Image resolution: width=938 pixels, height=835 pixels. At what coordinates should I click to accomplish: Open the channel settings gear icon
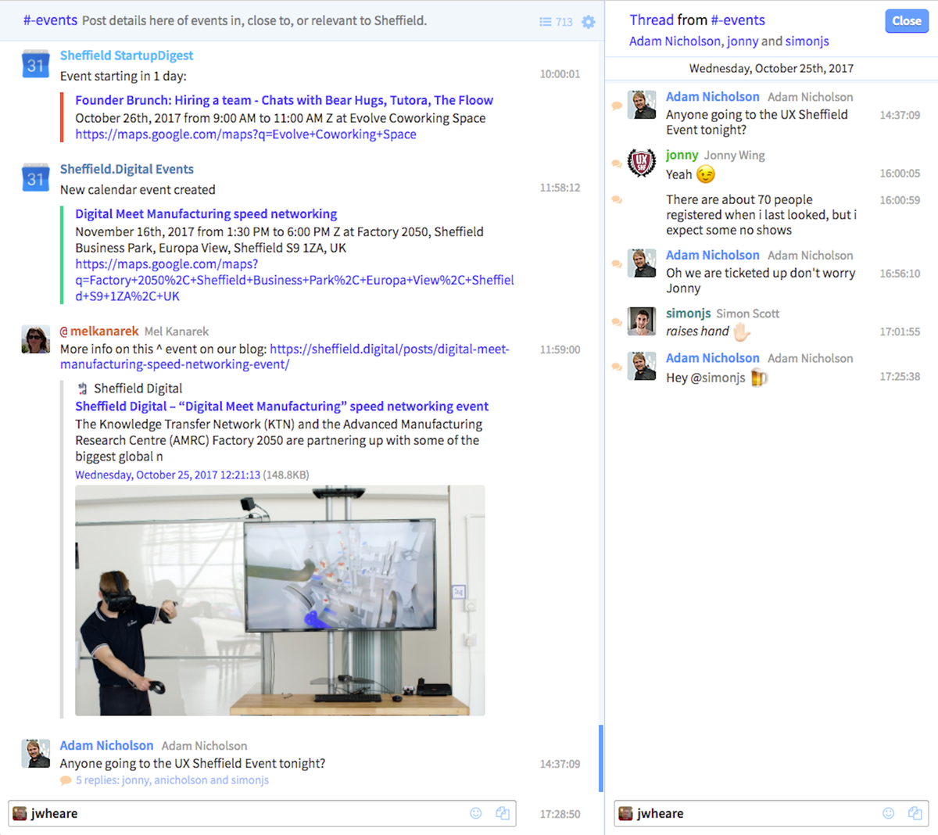tap(589, 21)
